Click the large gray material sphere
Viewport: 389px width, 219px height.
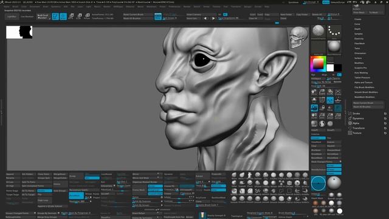pos(334,183)
